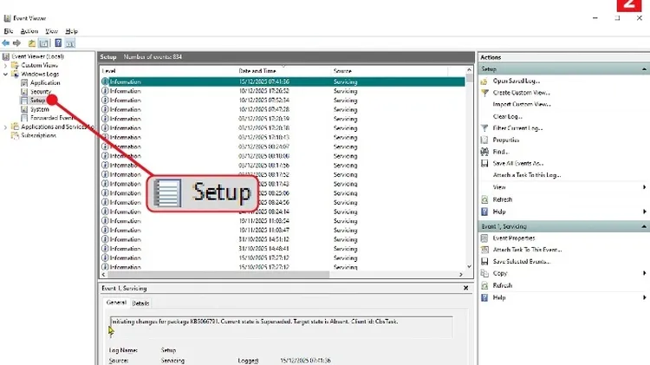The height and width of the screenshot is (365, 650).
Task: Expand the Custom Views tree node
Action: (x=6, y=65)
